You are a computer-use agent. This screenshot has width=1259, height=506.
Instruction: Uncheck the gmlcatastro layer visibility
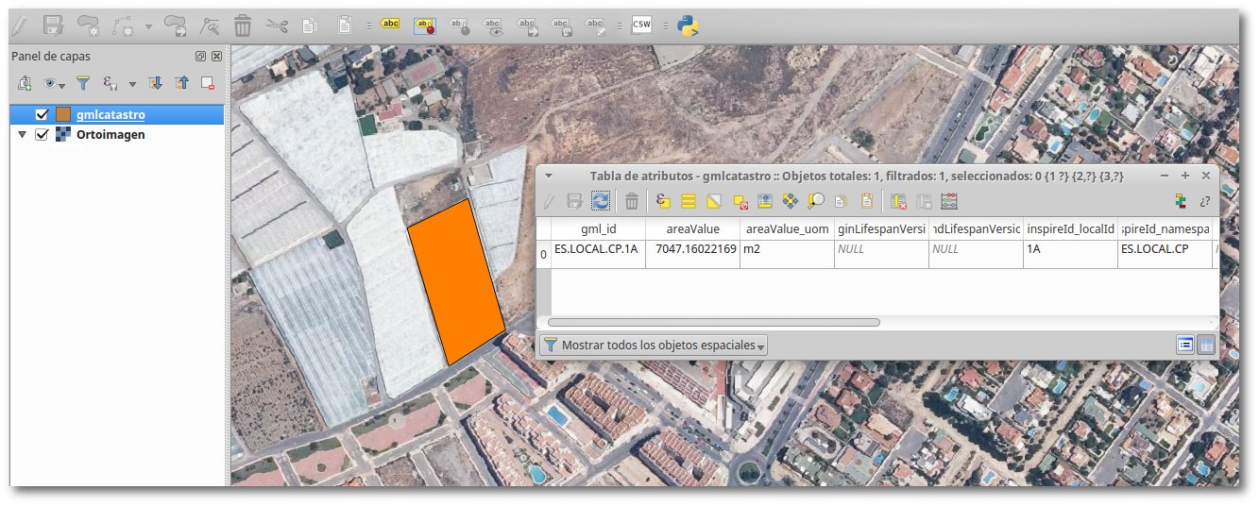click(x=42, y=115)
